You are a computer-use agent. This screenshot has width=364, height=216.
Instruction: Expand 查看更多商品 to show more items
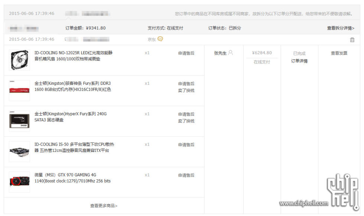tap(104, 206)
